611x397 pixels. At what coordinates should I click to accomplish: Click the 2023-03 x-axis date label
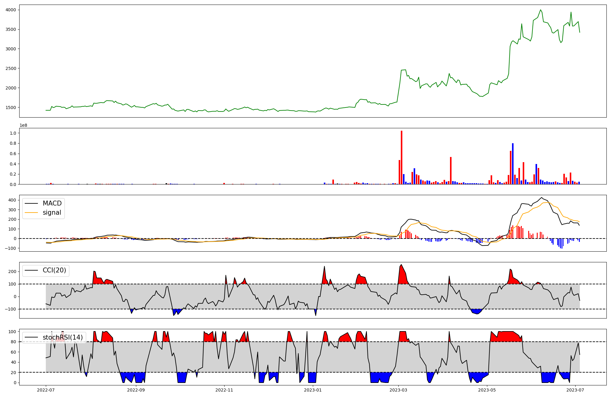tap(398, 390)
